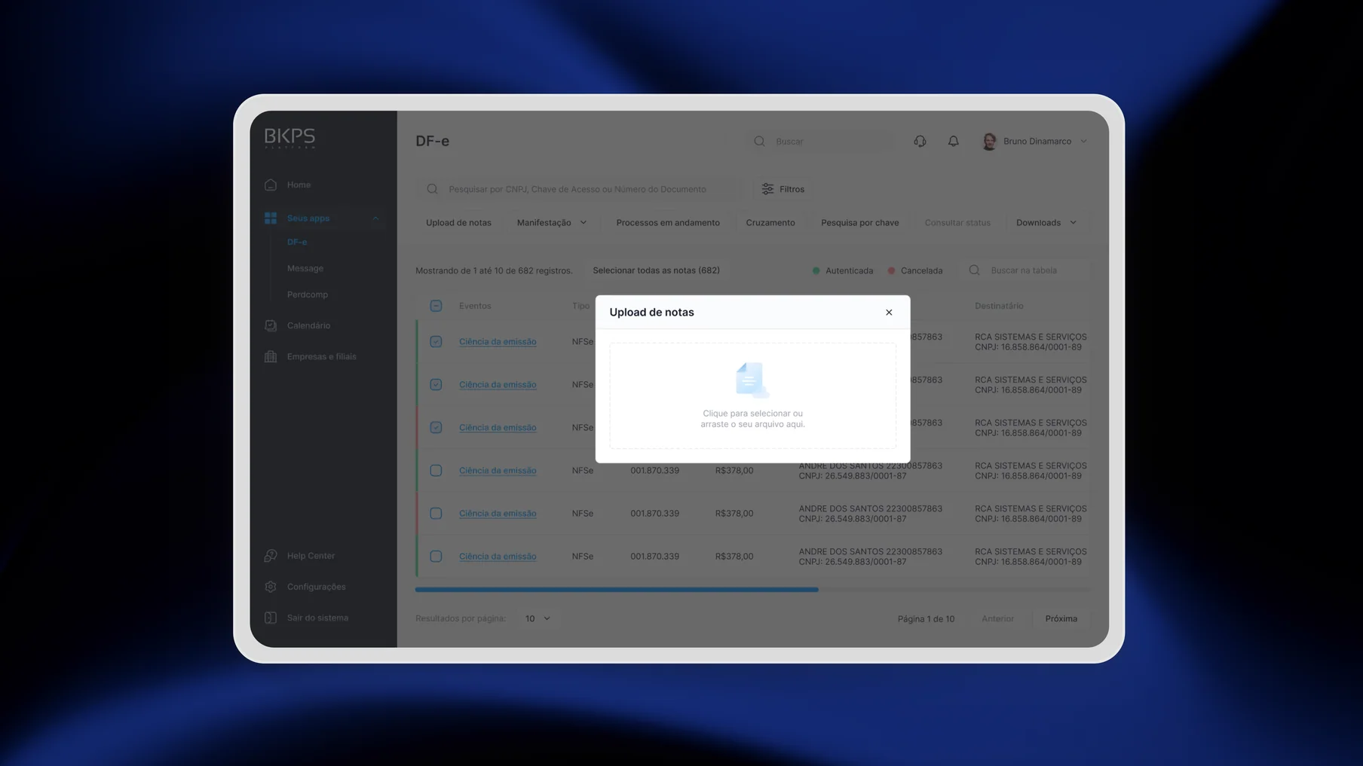Select the Upload de notas tab
Screen dimensions: 1363x766
pyautogui.click(x=458, y=223)
